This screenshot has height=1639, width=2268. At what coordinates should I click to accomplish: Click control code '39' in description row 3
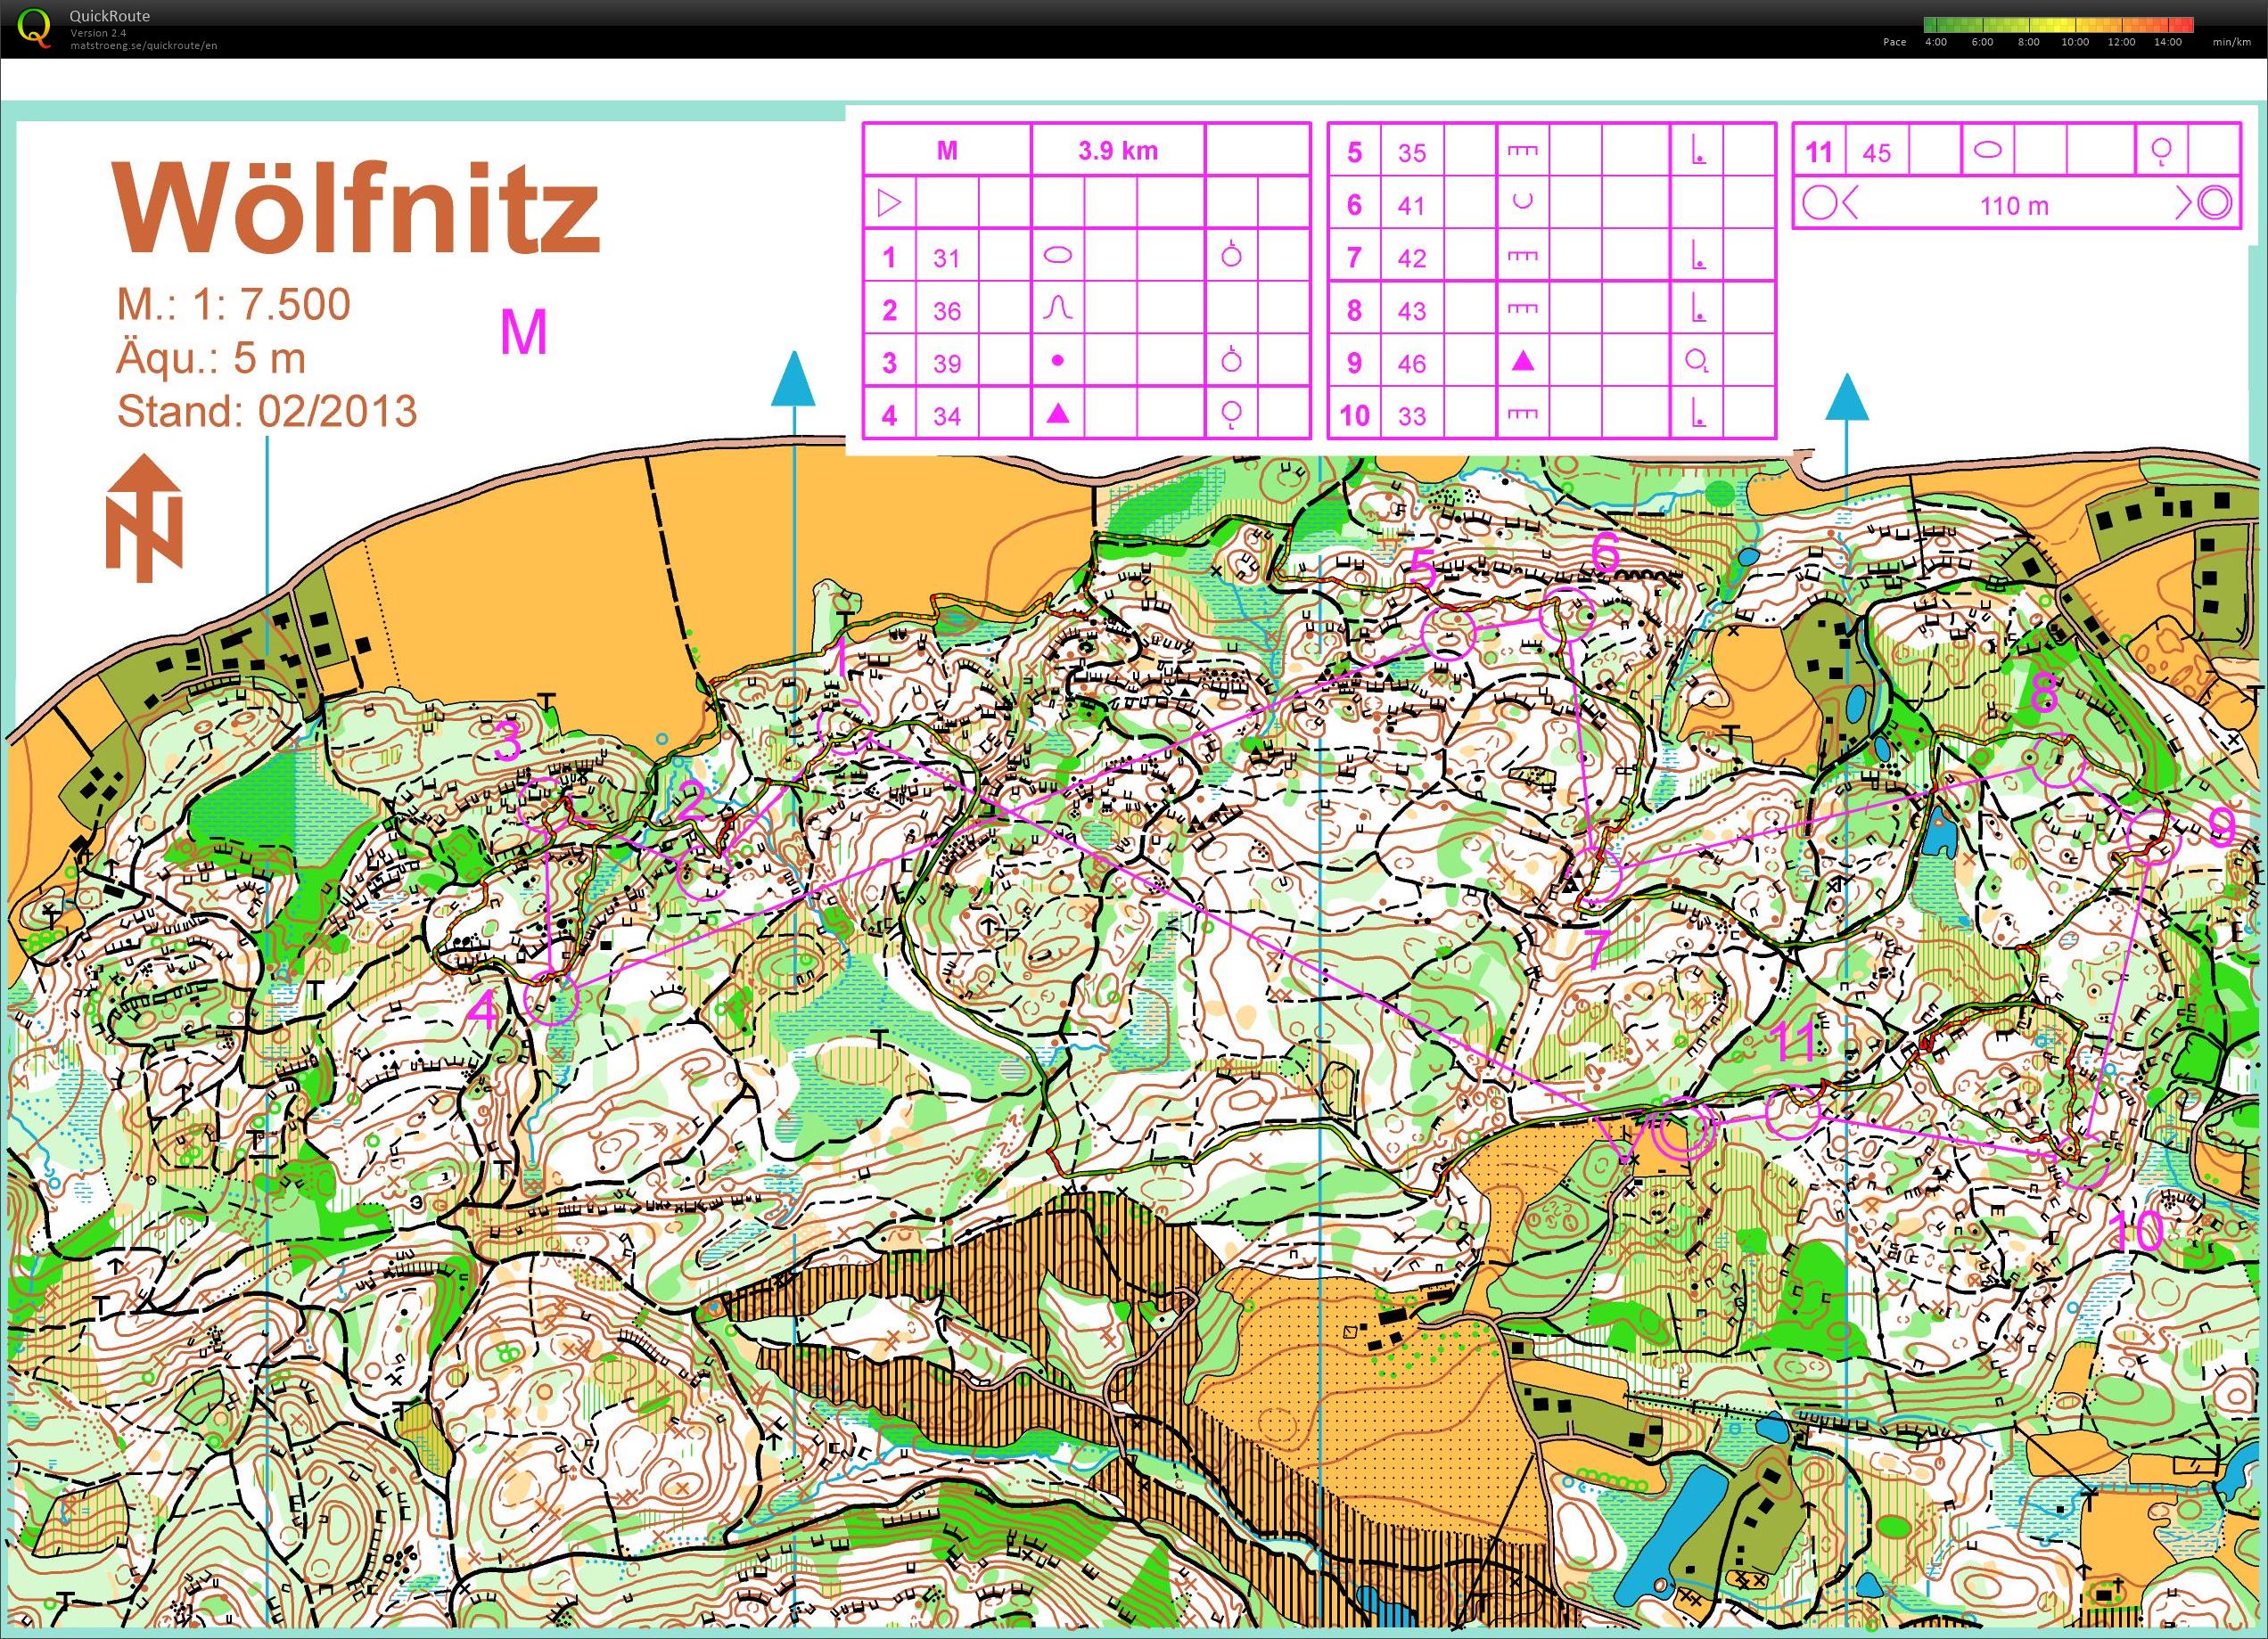coord(946,364)
